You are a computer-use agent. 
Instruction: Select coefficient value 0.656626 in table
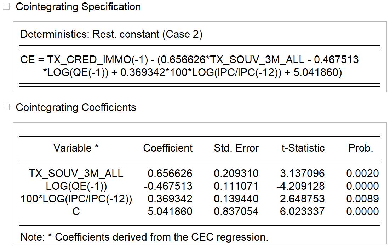coord(170,173)
